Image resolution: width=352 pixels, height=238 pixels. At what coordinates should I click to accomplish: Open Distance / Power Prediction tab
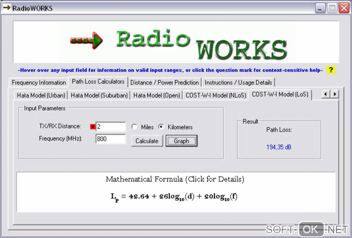click(165, 82)
